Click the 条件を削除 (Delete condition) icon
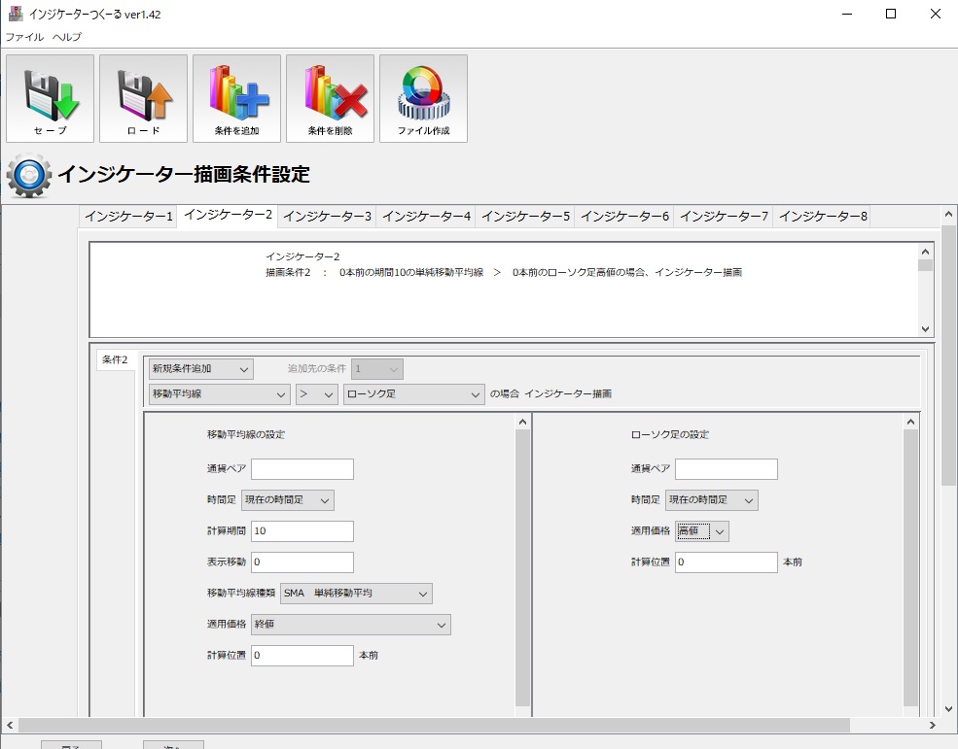This screenshot has height=749, width=958. pos(330,98)
